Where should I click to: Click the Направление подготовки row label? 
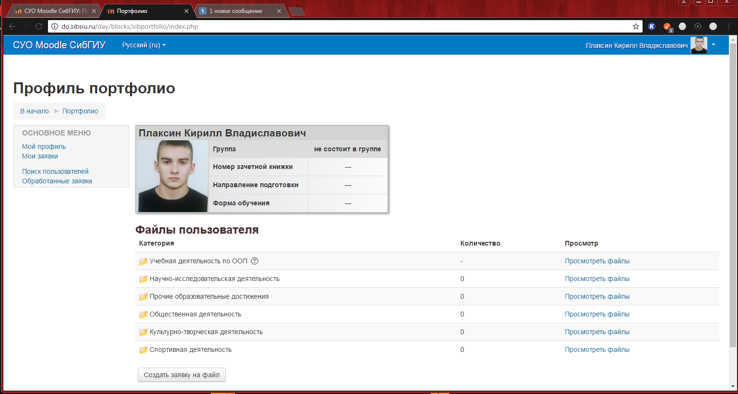pos(256,185)
